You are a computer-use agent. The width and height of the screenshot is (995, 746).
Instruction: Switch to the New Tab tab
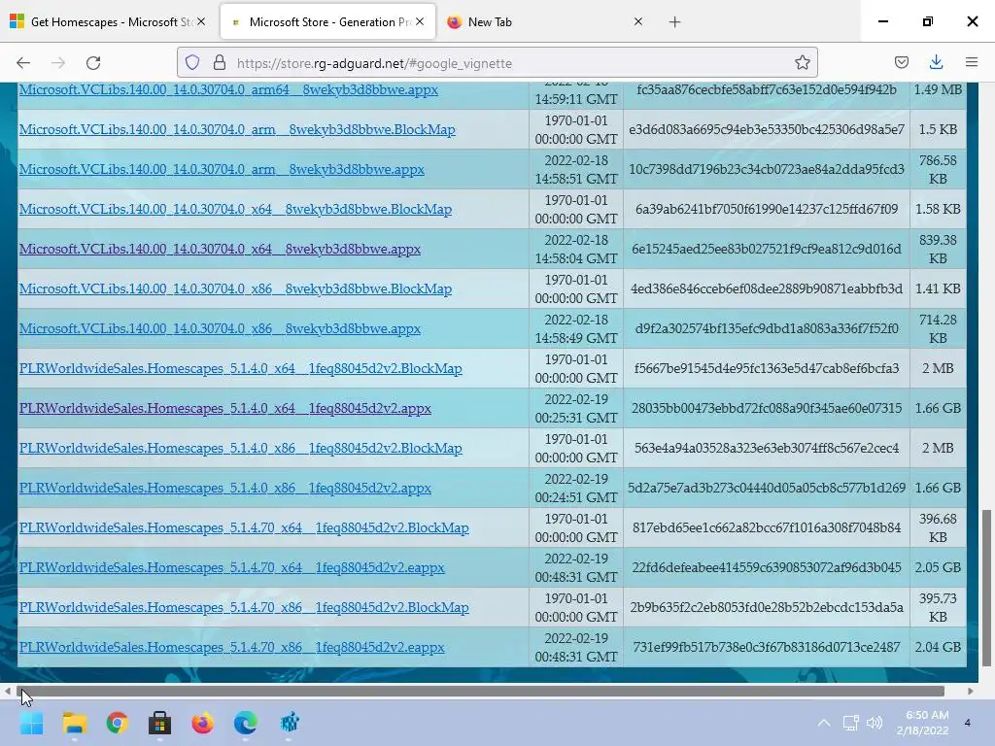pyautogui.click(x=546, y=22)
